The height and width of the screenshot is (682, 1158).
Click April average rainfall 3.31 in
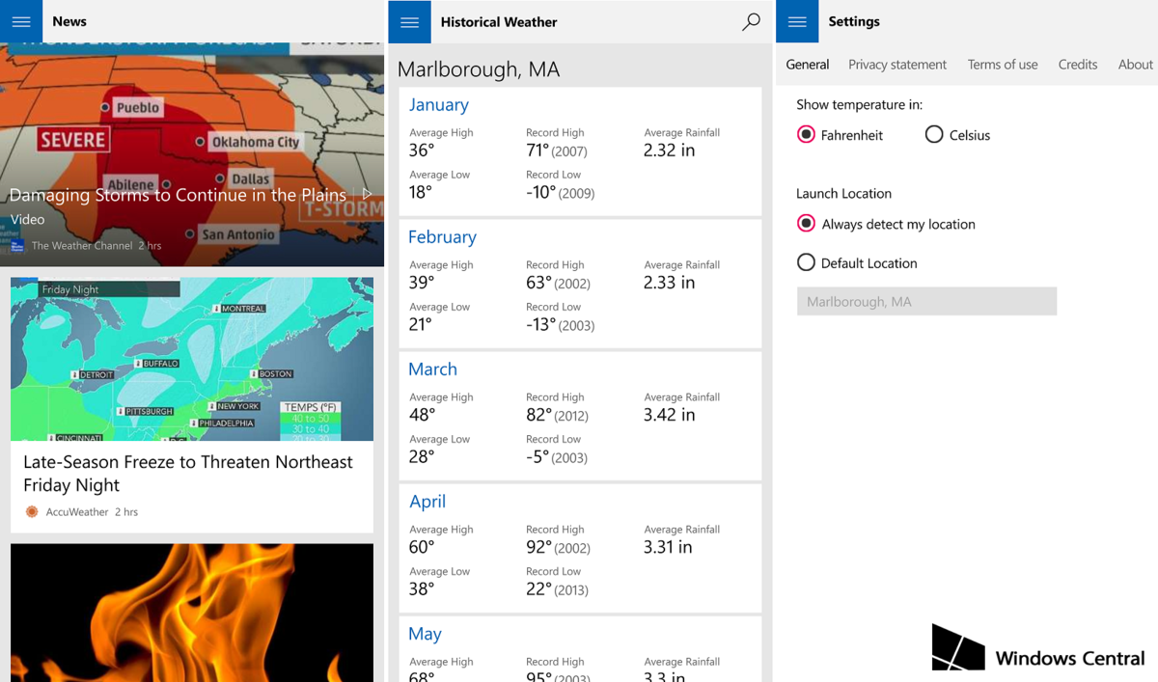point(668,547)
